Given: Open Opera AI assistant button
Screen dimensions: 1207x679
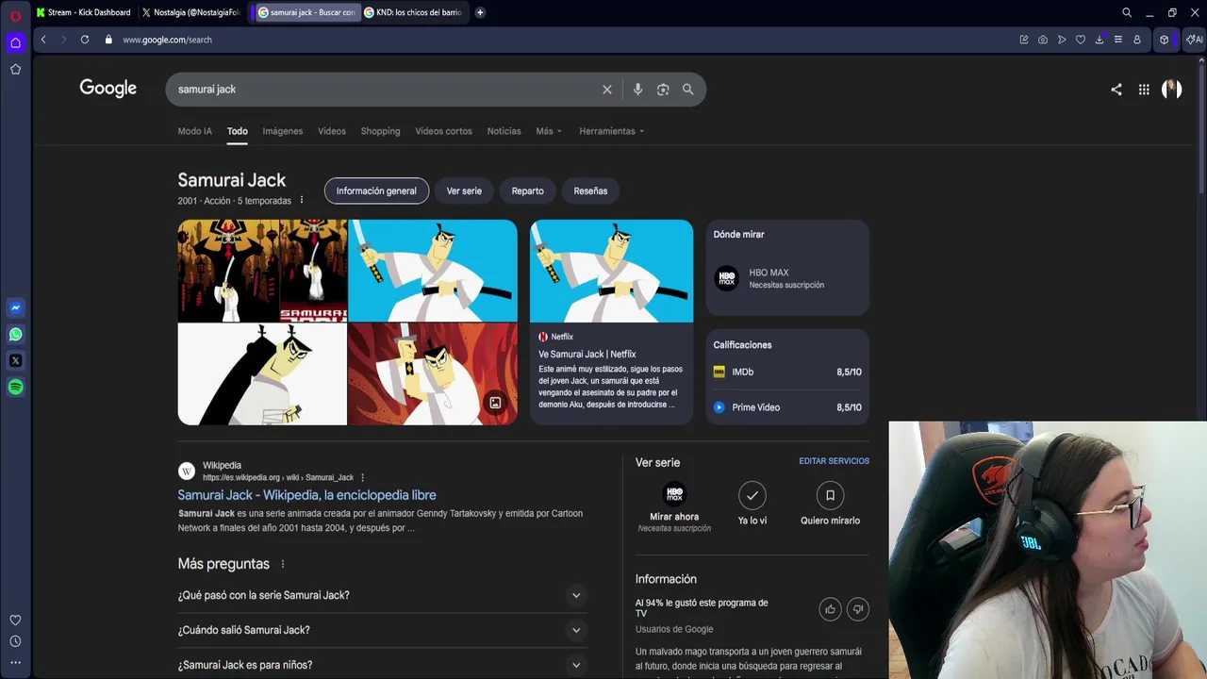Looking at the screenshot, I should pyautogui.click(x=1195, y=40).
